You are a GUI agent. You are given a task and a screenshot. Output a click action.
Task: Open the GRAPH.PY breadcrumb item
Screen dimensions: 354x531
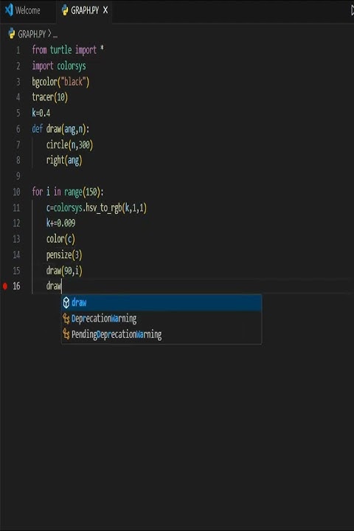32,34
